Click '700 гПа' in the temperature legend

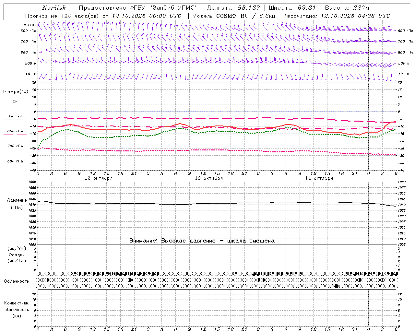point(15,146)
